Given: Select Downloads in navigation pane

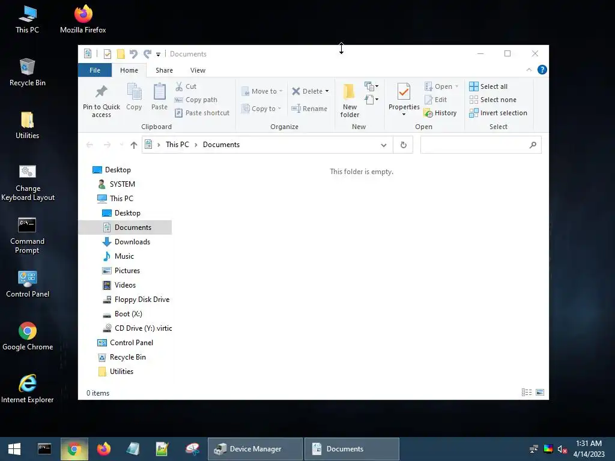Looking at the screenshot, I should (x=132, y=242).
